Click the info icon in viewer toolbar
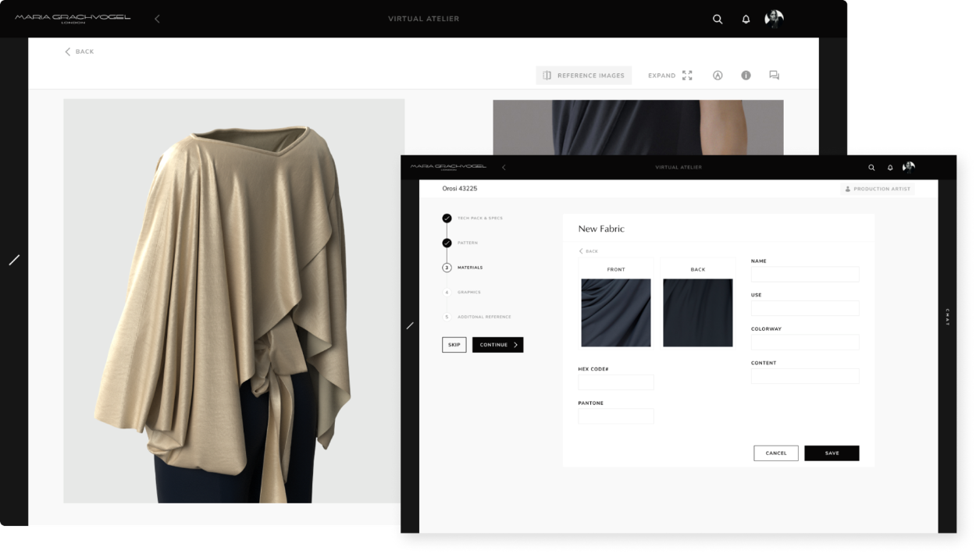The width and height of the screenshot is (976, 554). 746,76
